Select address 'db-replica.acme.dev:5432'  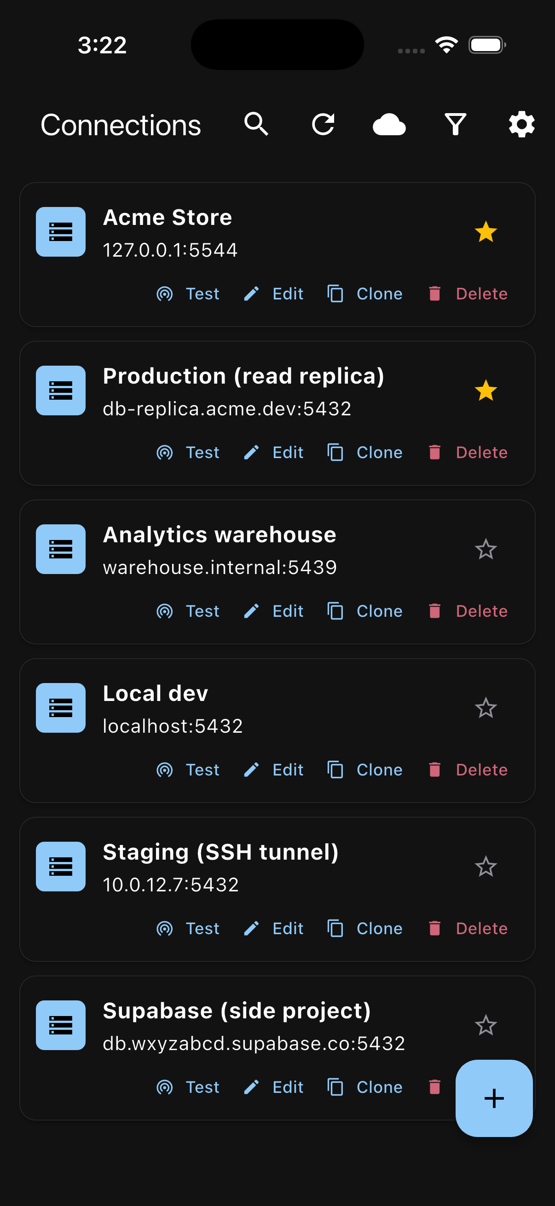click(x=227, y=409)
